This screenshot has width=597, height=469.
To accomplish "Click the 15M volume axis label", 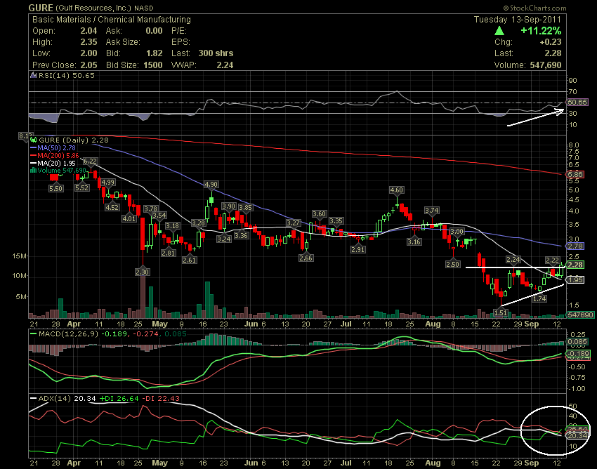I will (x=20, y=256).
